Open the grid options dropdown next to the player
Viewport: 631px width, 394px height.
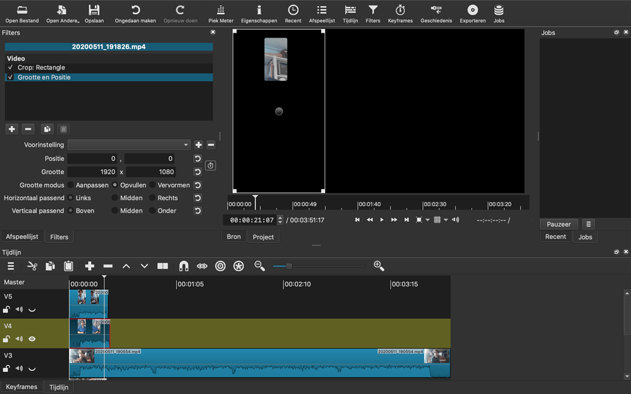click(445, 219)
